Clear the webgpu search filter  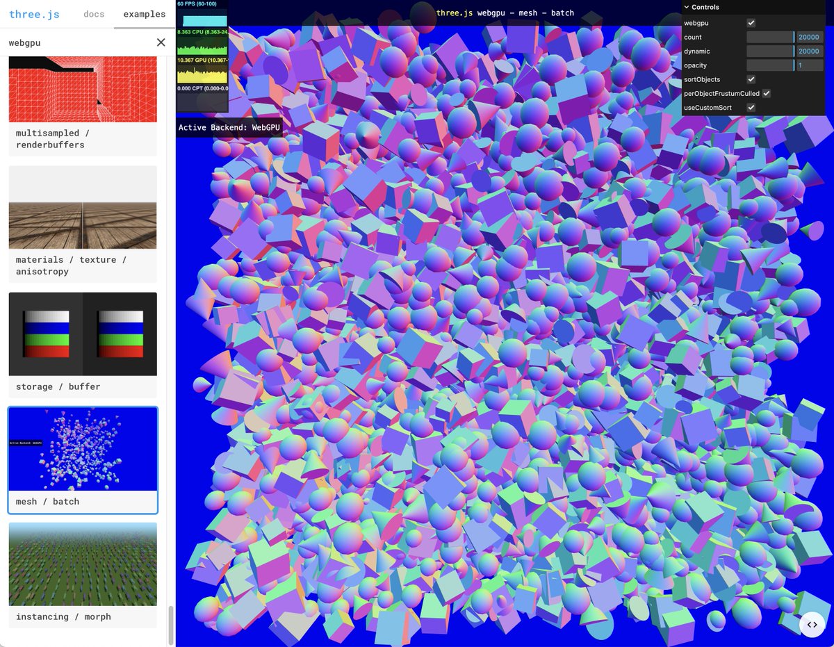[x=161, y=42]
